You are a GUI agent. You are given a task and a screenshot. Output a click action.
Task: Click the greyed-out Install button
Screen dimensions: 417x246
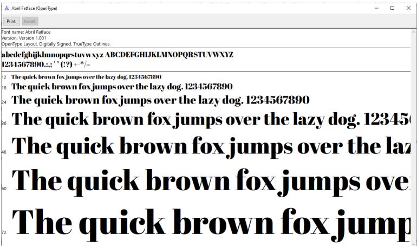(30, 21)
